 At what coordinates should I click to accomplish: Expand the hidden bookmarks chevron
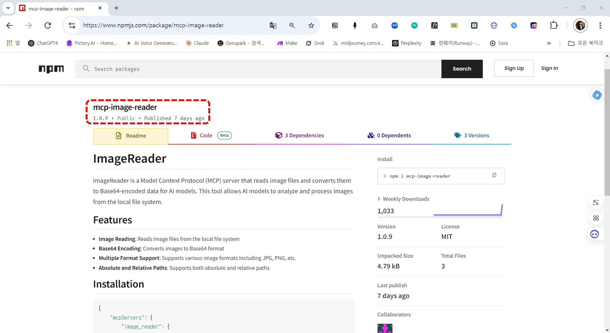pyautogui.click(x=549, y=43)
